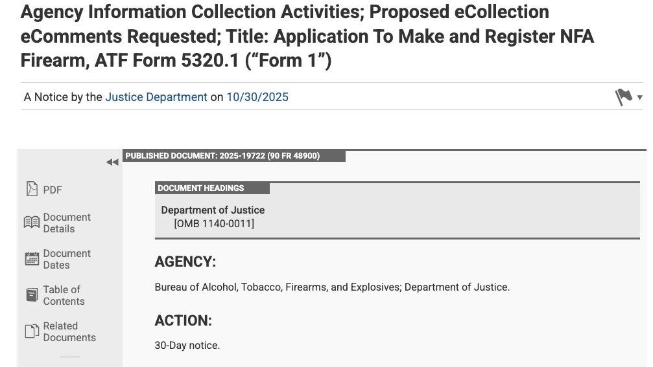This screenshot has width=653, height=367.
Task: Click the Document Headings label
Action: (x=201, y=188)
